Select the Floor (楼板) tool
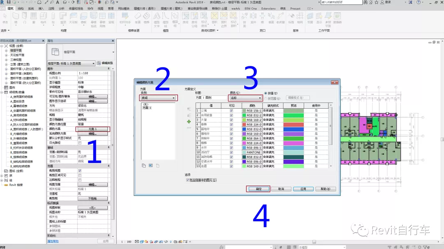 coord(83,19)
